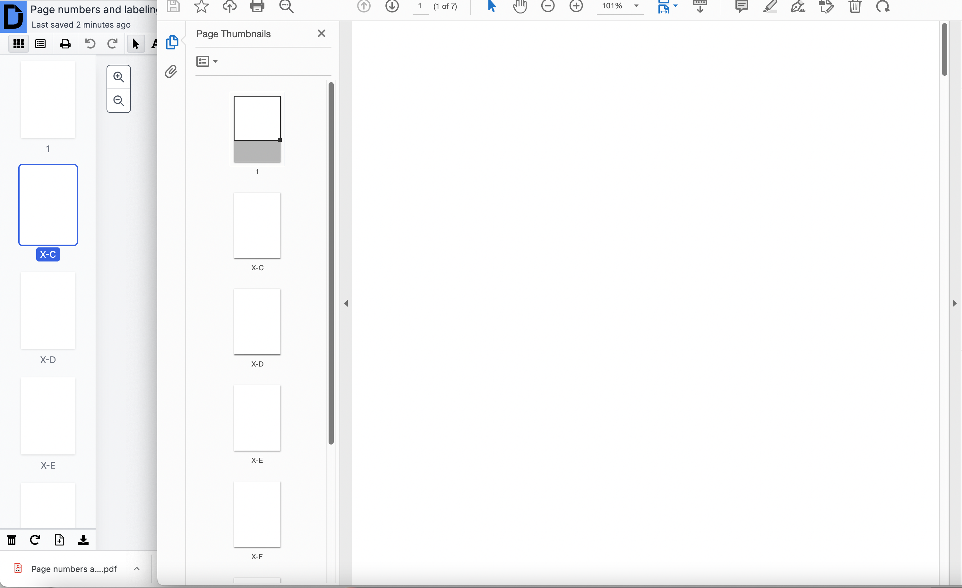Select the hand pan tool
Viewport: 962px width, 588px height.
coord(520,6)
